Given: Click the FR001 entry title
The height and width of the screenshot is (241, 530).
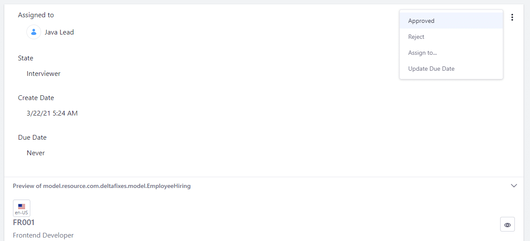Looking at the screenshot, I should (24, 222).
